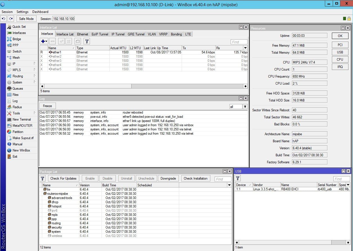Select wireless package row
Image resolution: width=353 pixels, height=251 pixels.
(135, 236)
